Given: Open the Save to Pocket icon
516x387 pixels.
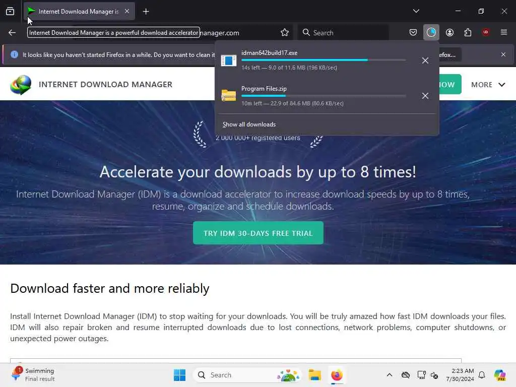Looking at the screenshot, I should (413, 33).
